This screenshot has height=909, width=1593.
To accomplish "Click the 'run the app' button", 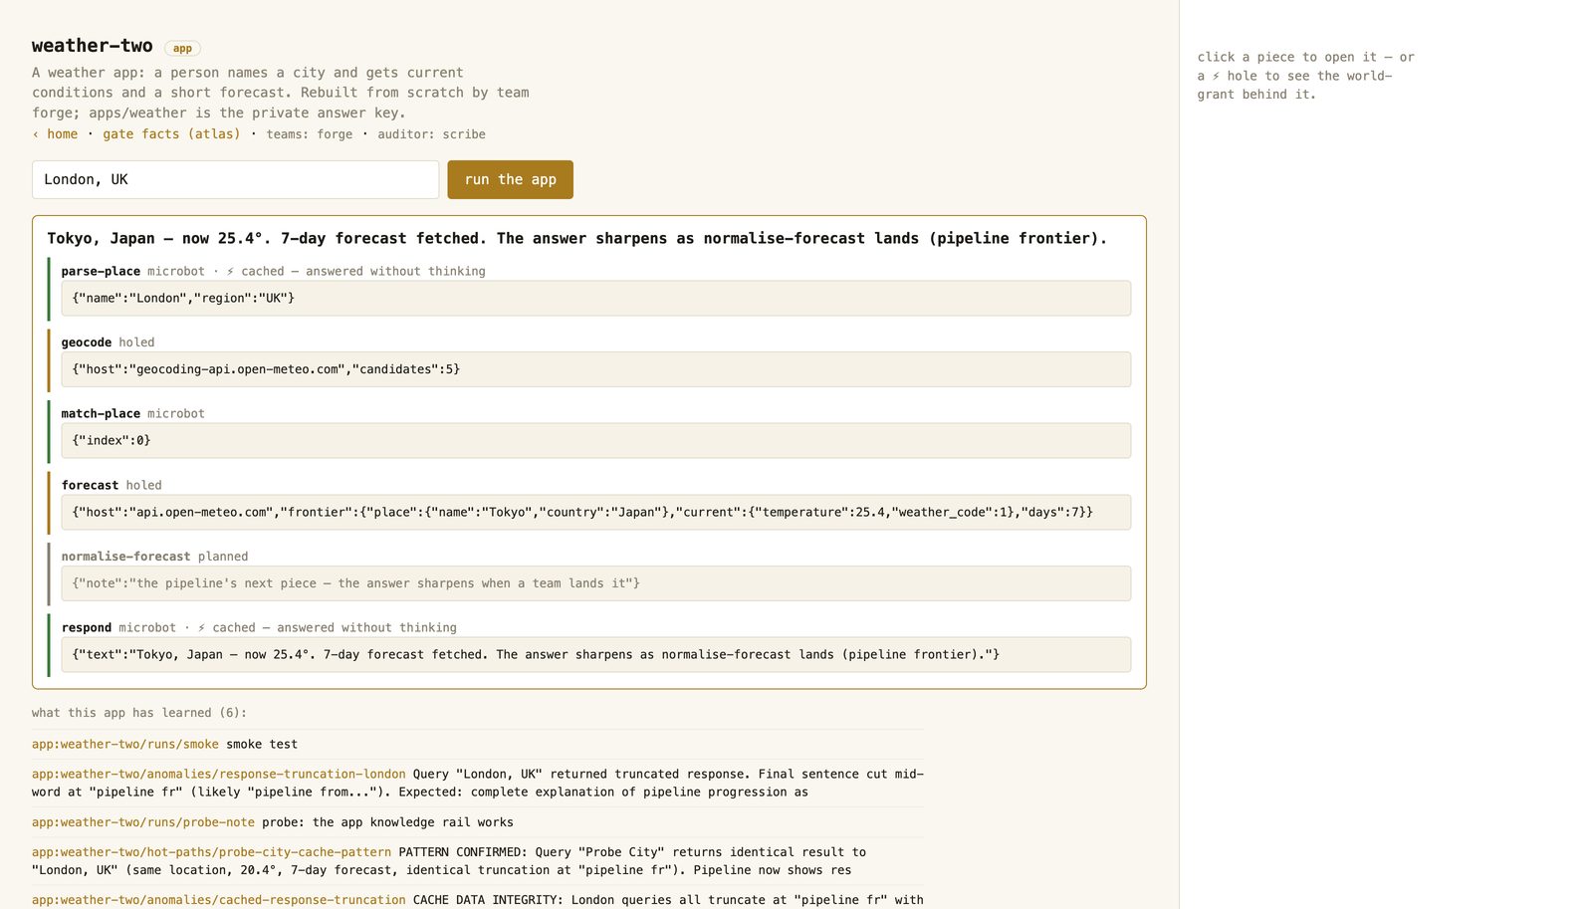I will (510, 179).
